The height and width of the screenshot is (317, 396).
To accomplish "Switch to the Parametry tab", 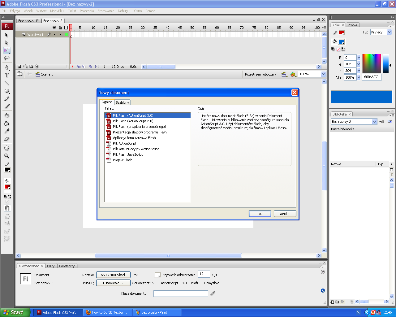I will pos(67,266).
